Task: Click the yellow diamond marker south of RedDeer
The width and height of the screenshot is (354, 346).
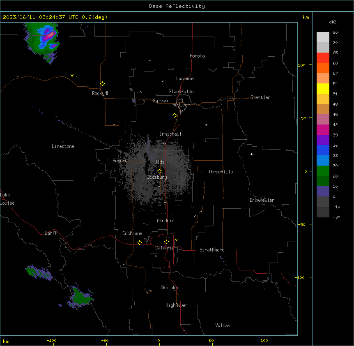Action: 175,115
